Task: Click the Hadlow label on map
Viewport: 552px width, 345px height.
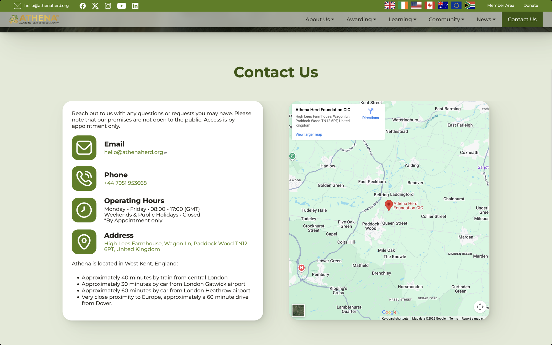Action: [328, 166]
